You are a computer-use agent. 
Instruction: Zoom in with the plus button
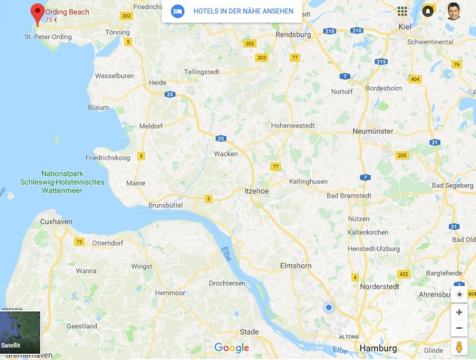[459, 313]
